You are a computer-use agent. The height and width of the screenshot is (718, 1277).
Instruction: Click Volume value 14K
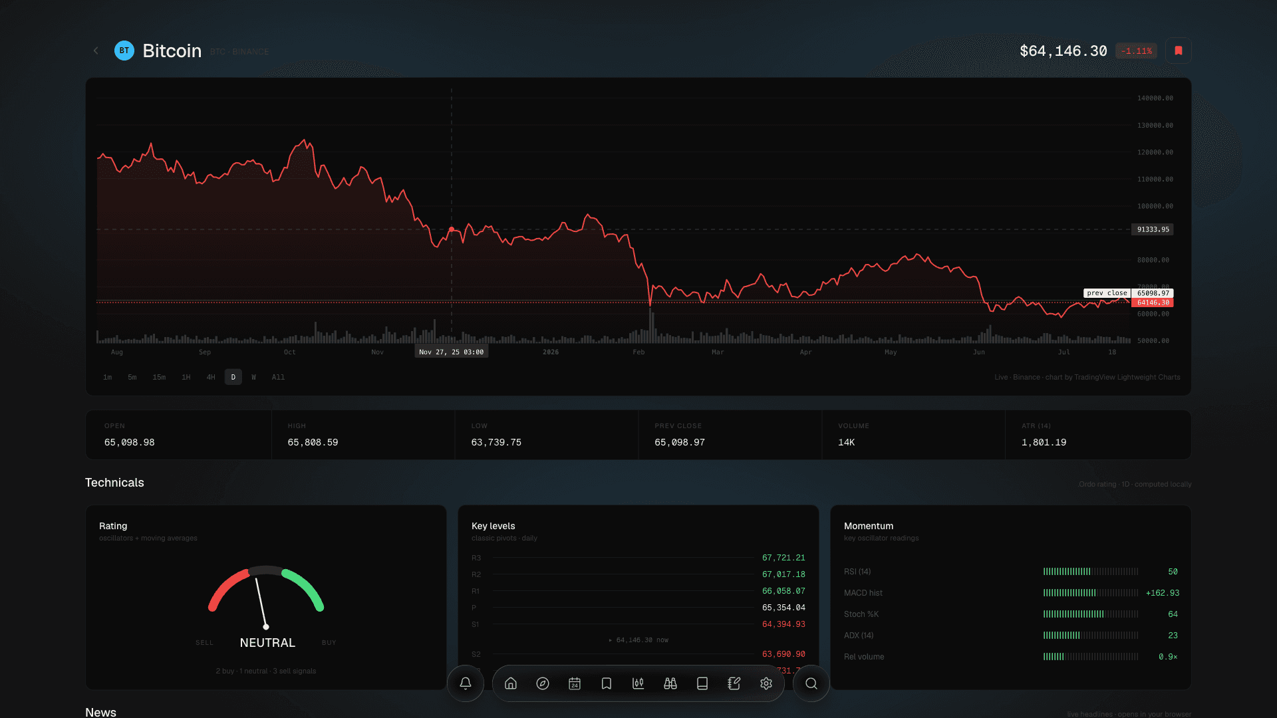tap(847, 443)
